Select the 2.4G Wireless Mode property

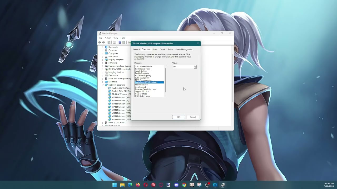tap(143, 66)
